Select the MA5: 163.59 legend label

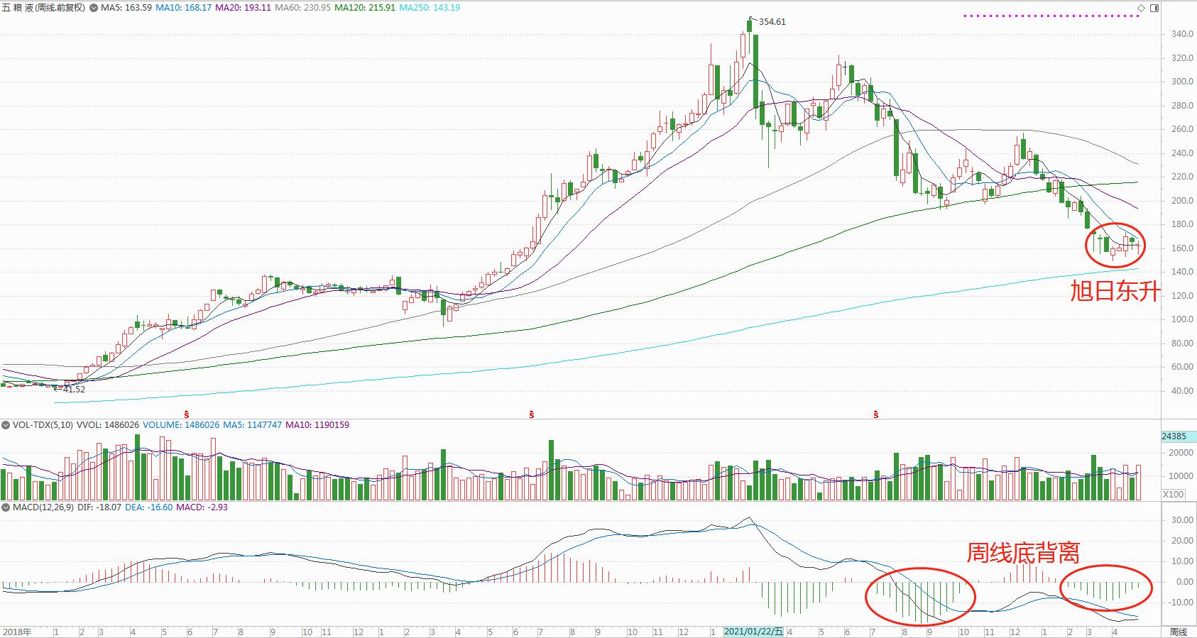pyautogui.click(x=126, y=8)
